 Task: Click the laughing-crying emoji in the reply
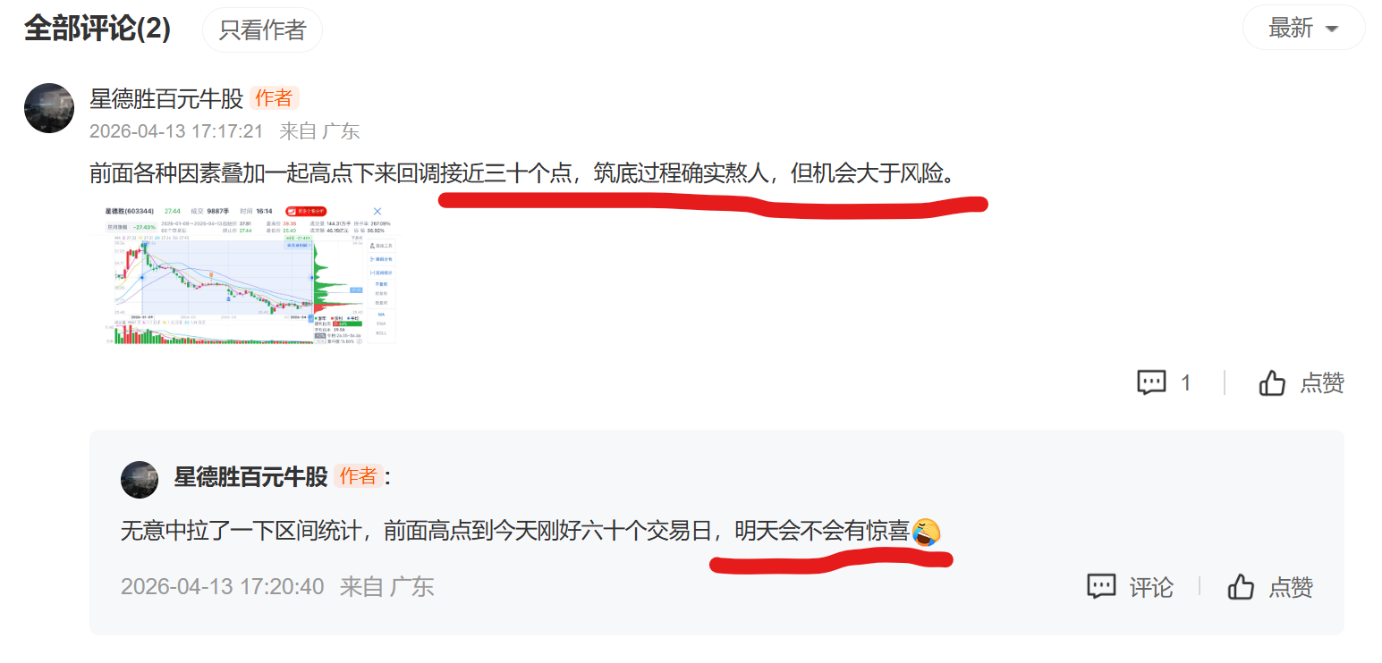coord(926,533)
